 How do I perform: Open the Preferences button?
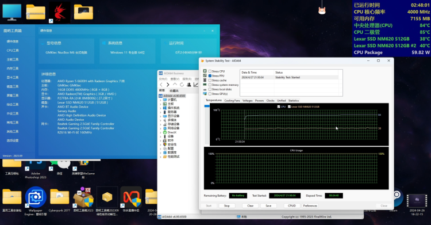310,205
